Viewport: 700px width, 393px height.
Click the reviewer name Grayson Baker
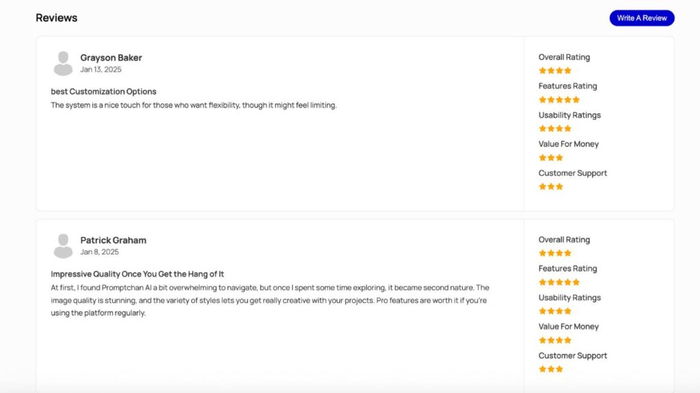[111, 58]
